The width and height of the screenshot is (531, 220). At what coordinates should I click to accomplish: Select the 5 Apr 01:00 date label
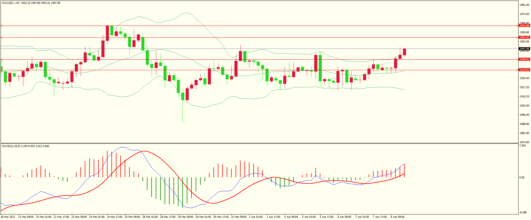(x=309, y=217)
